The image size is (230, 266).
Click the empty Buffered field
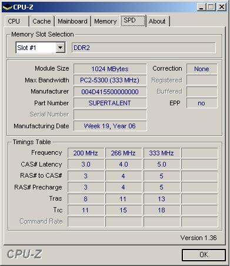(x=202, y=92)
